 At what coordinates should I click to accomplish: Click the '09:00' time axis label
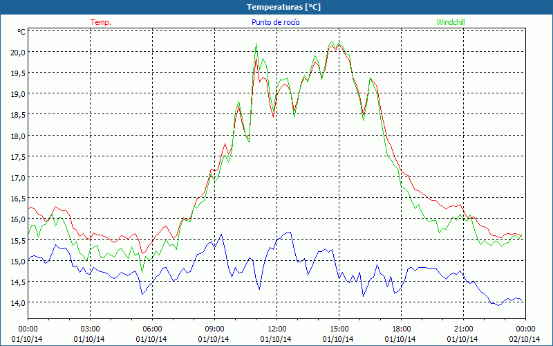pos(214,329)
